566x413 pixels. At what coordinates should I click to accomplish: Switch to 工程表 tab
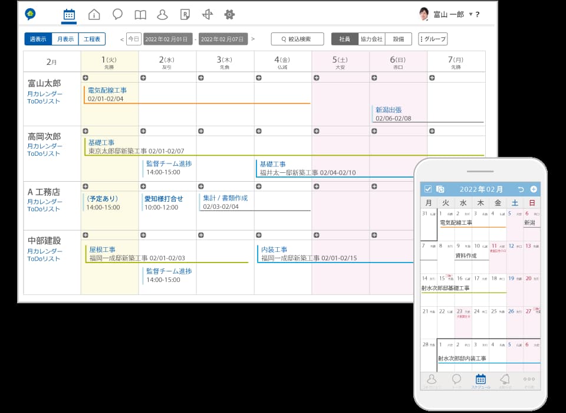(92, 39)
